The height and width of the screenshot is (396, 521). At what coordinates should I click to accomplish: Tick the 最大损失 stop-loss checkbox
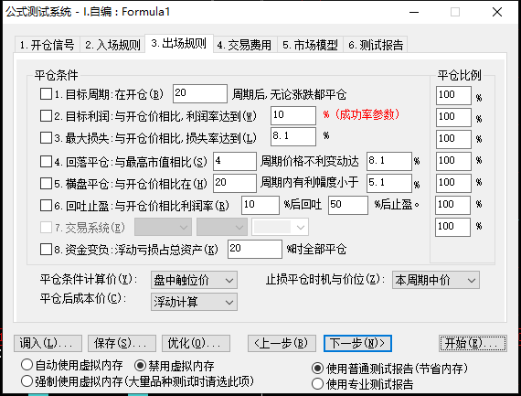coord(46,137)
